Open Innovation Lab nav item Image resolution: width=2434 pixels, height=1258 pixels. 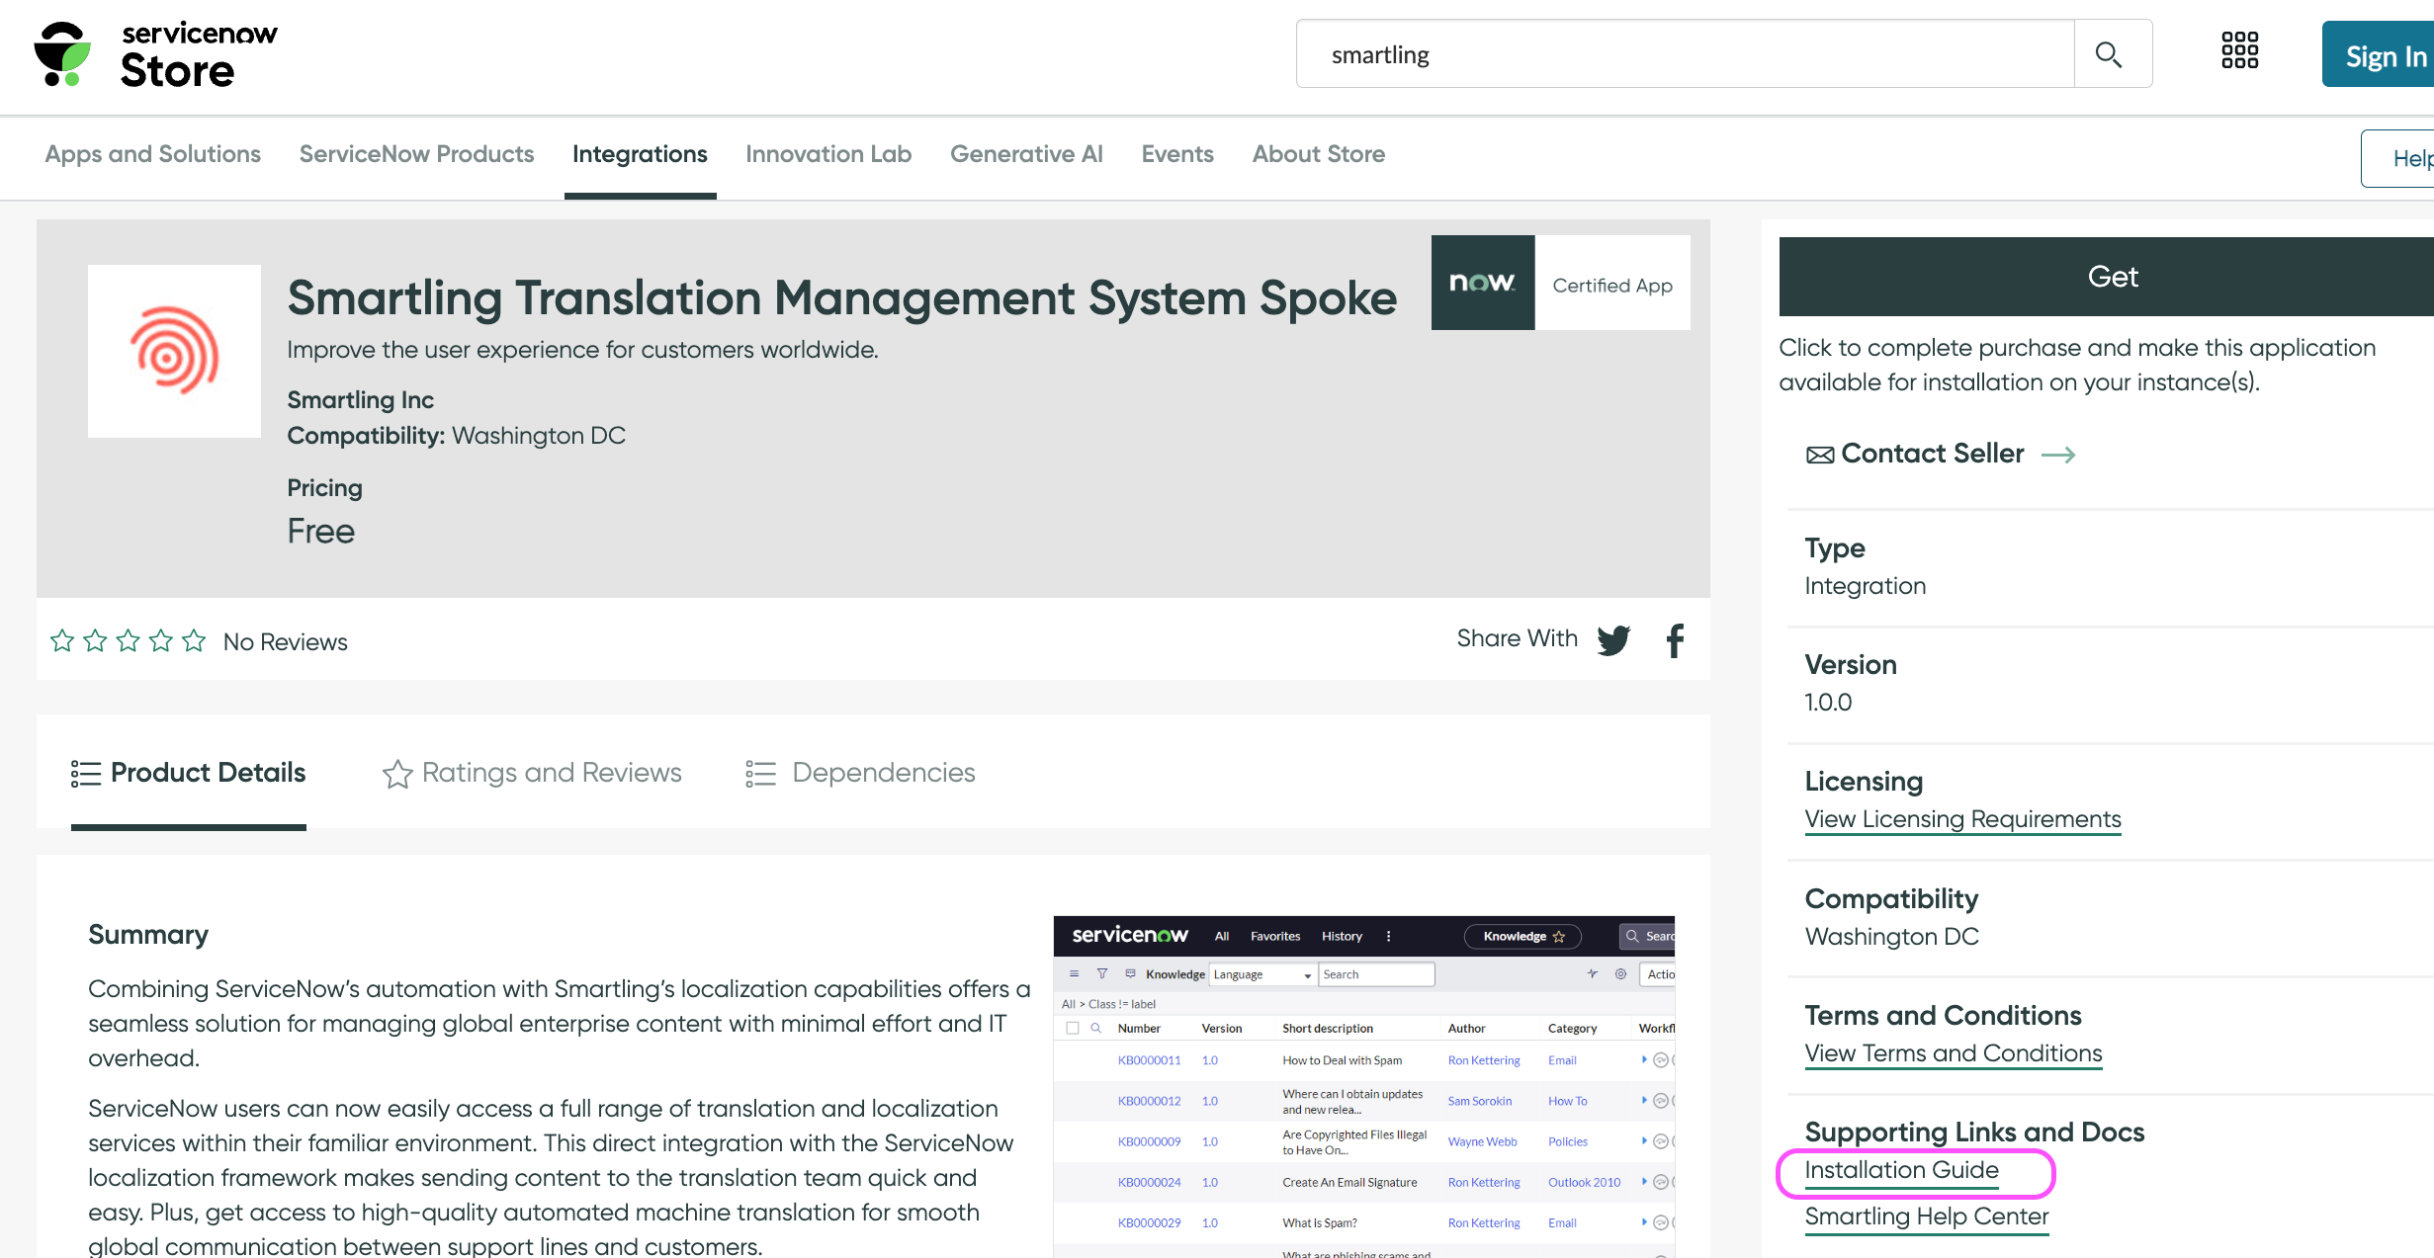pos(828,154)
